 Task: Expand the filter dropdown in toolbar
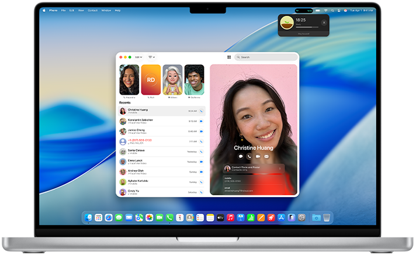click(152, 57)
